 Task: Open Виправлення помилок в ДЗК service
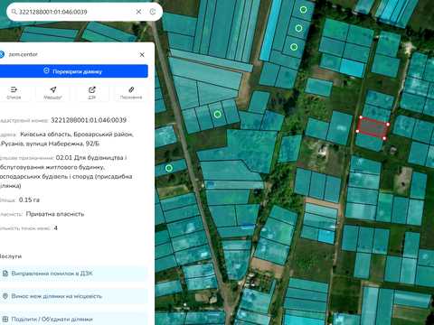[x=73, y=274]
